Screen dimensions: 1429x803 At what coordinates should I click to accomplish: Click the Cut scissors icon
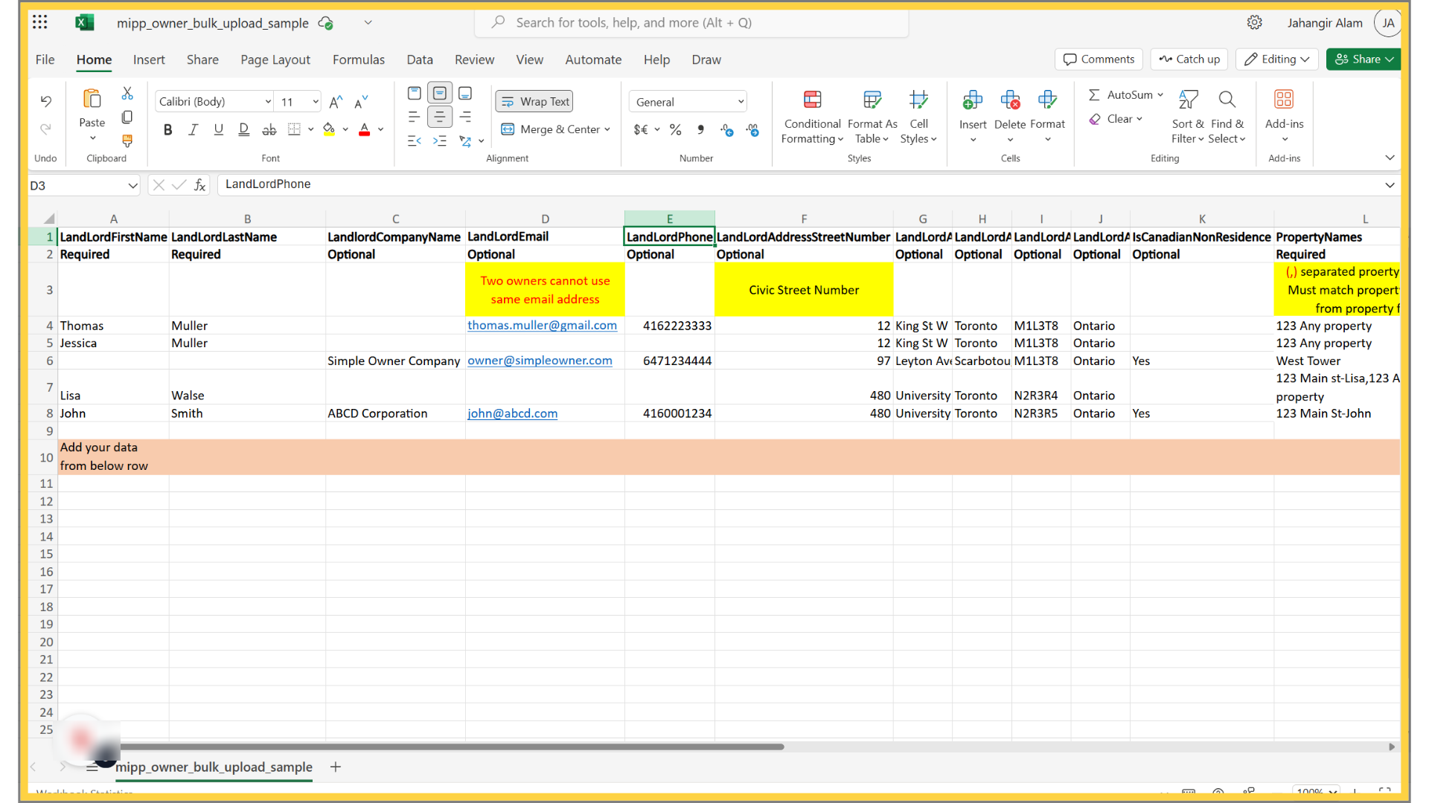127,94
